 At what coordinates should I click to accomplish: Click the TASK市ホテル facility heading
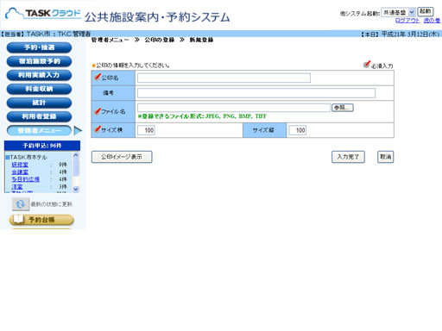point(28,158)
